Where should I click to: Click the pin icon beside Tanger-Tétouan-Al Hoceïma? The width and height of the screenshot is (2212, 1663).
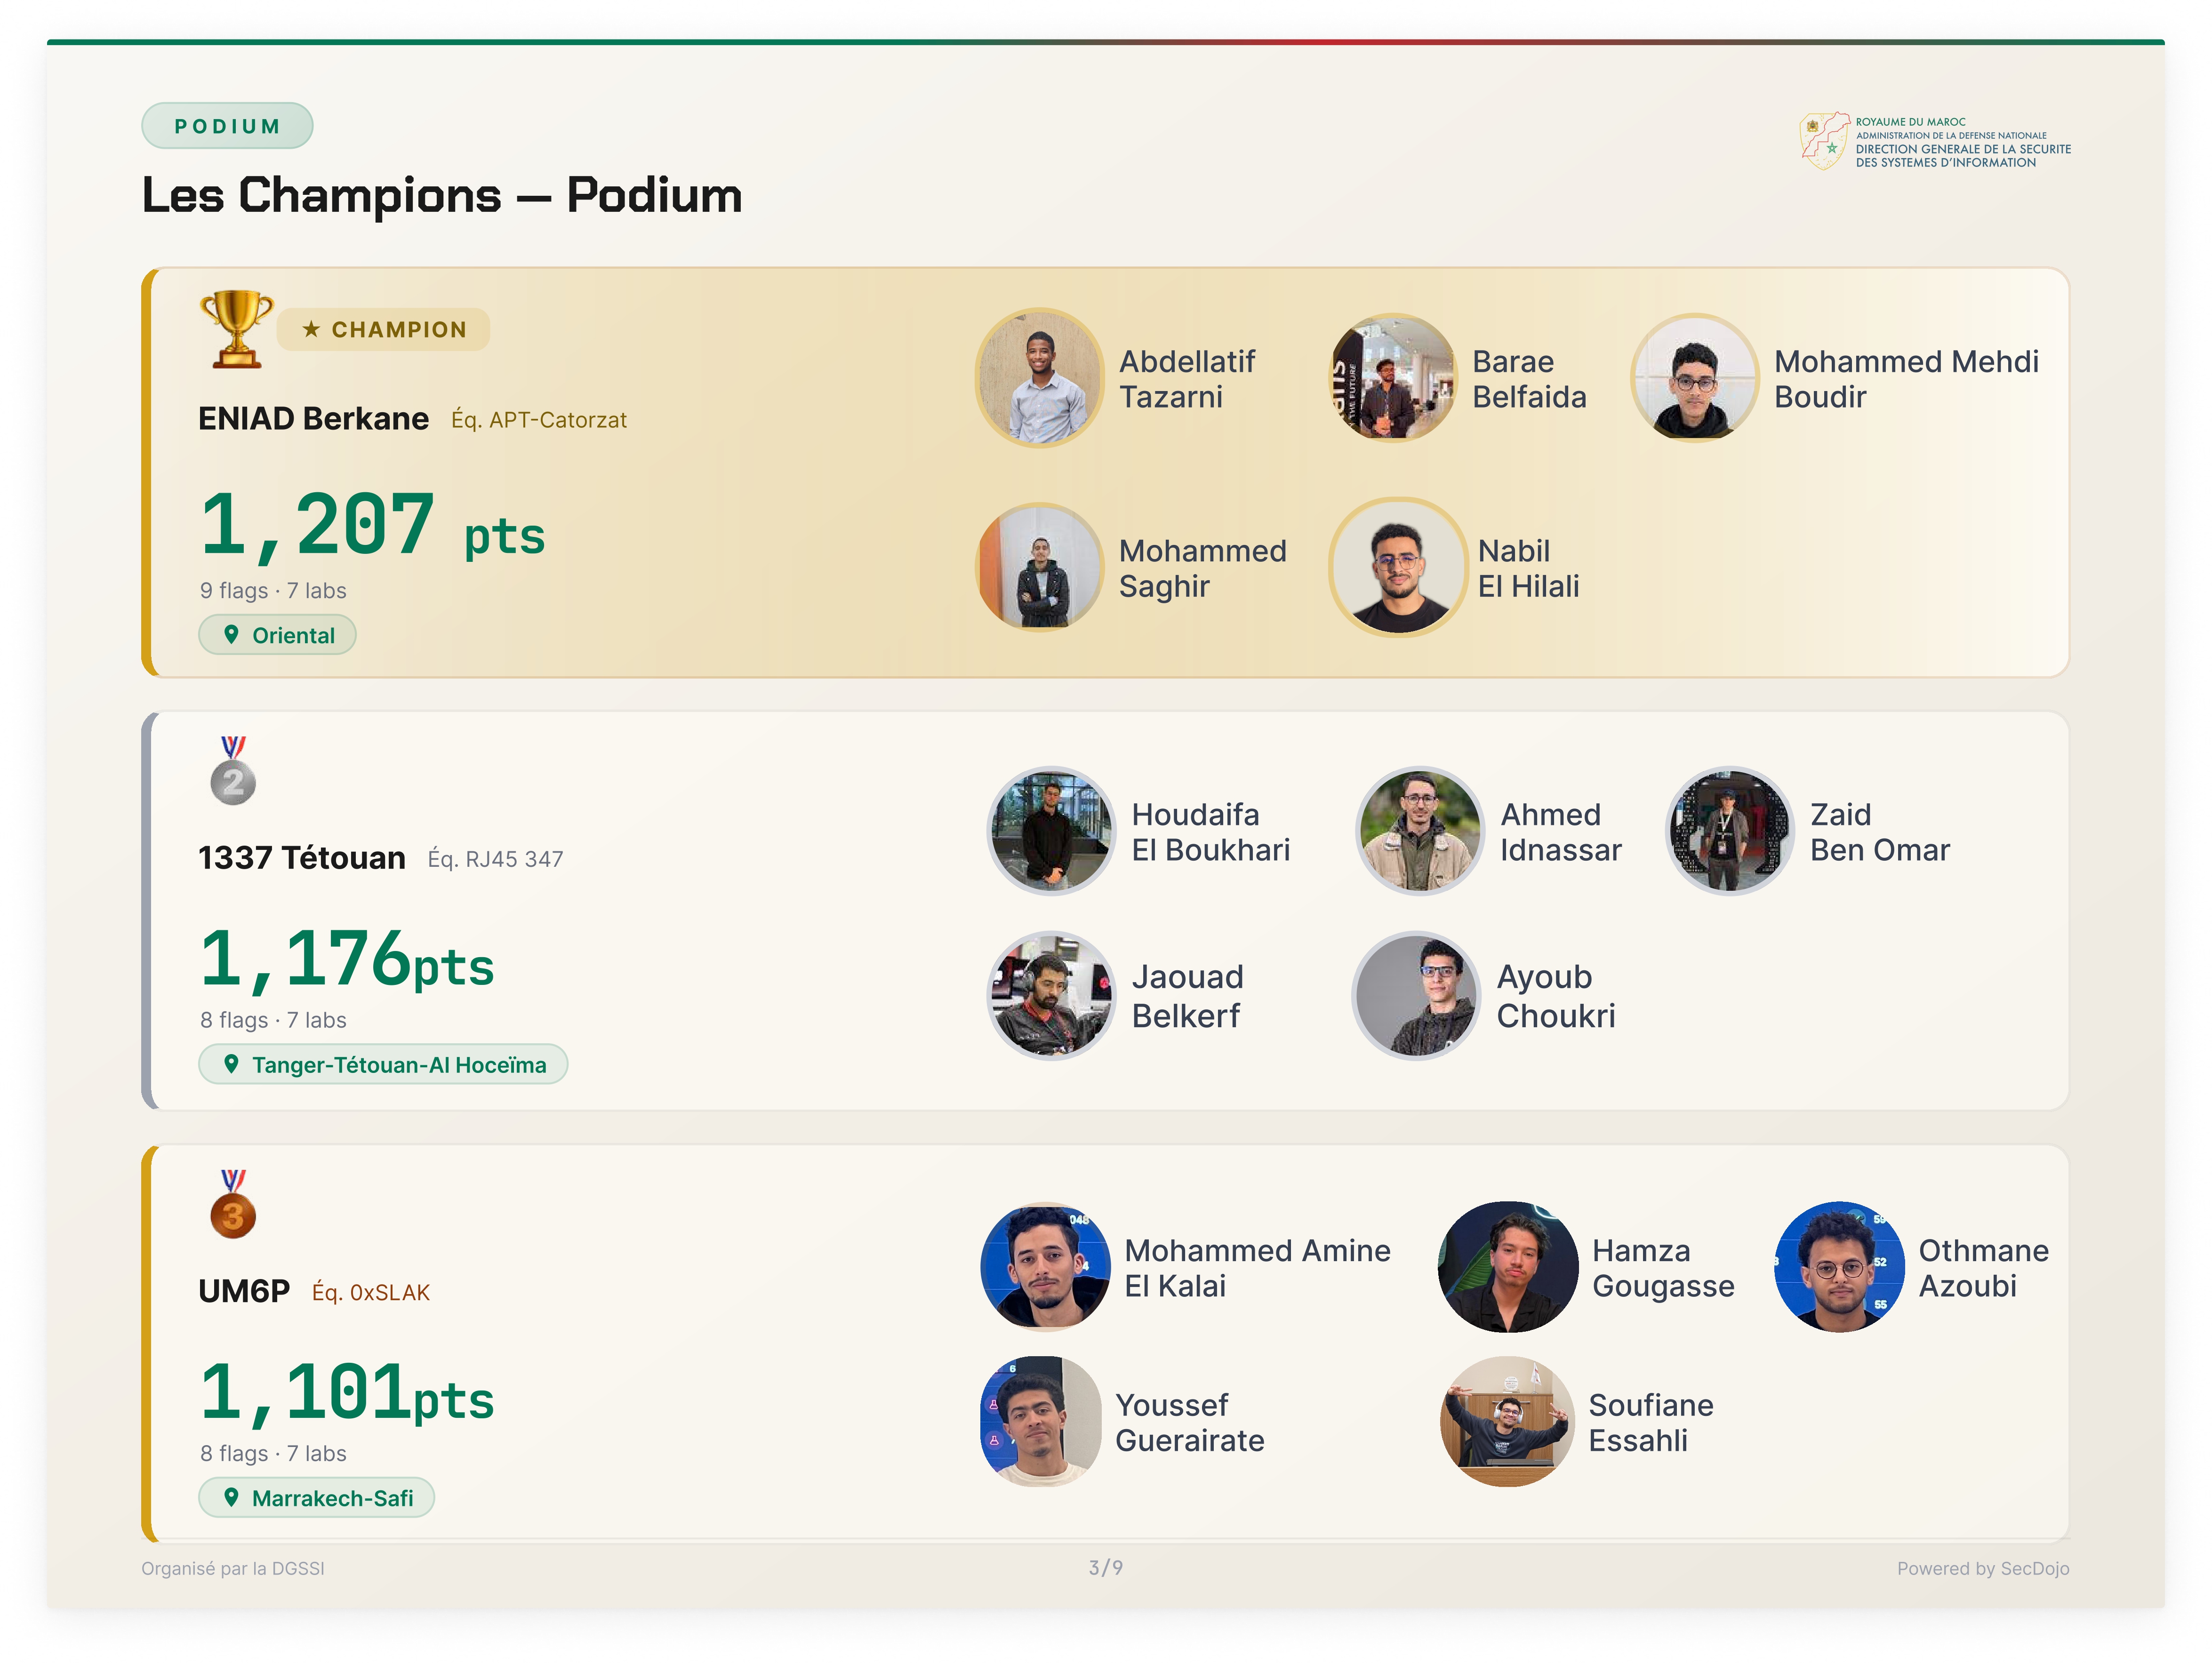point(231,1064)
